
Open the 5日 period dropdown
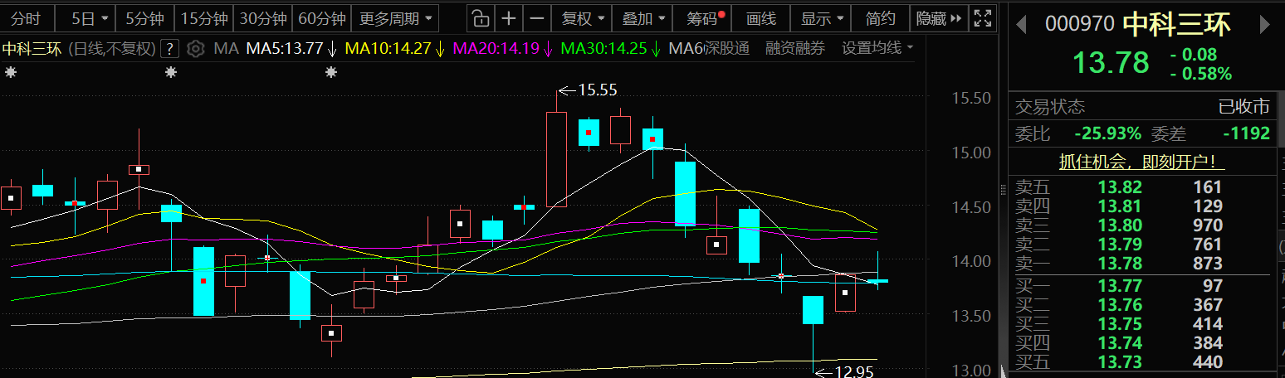coord(90,18)
